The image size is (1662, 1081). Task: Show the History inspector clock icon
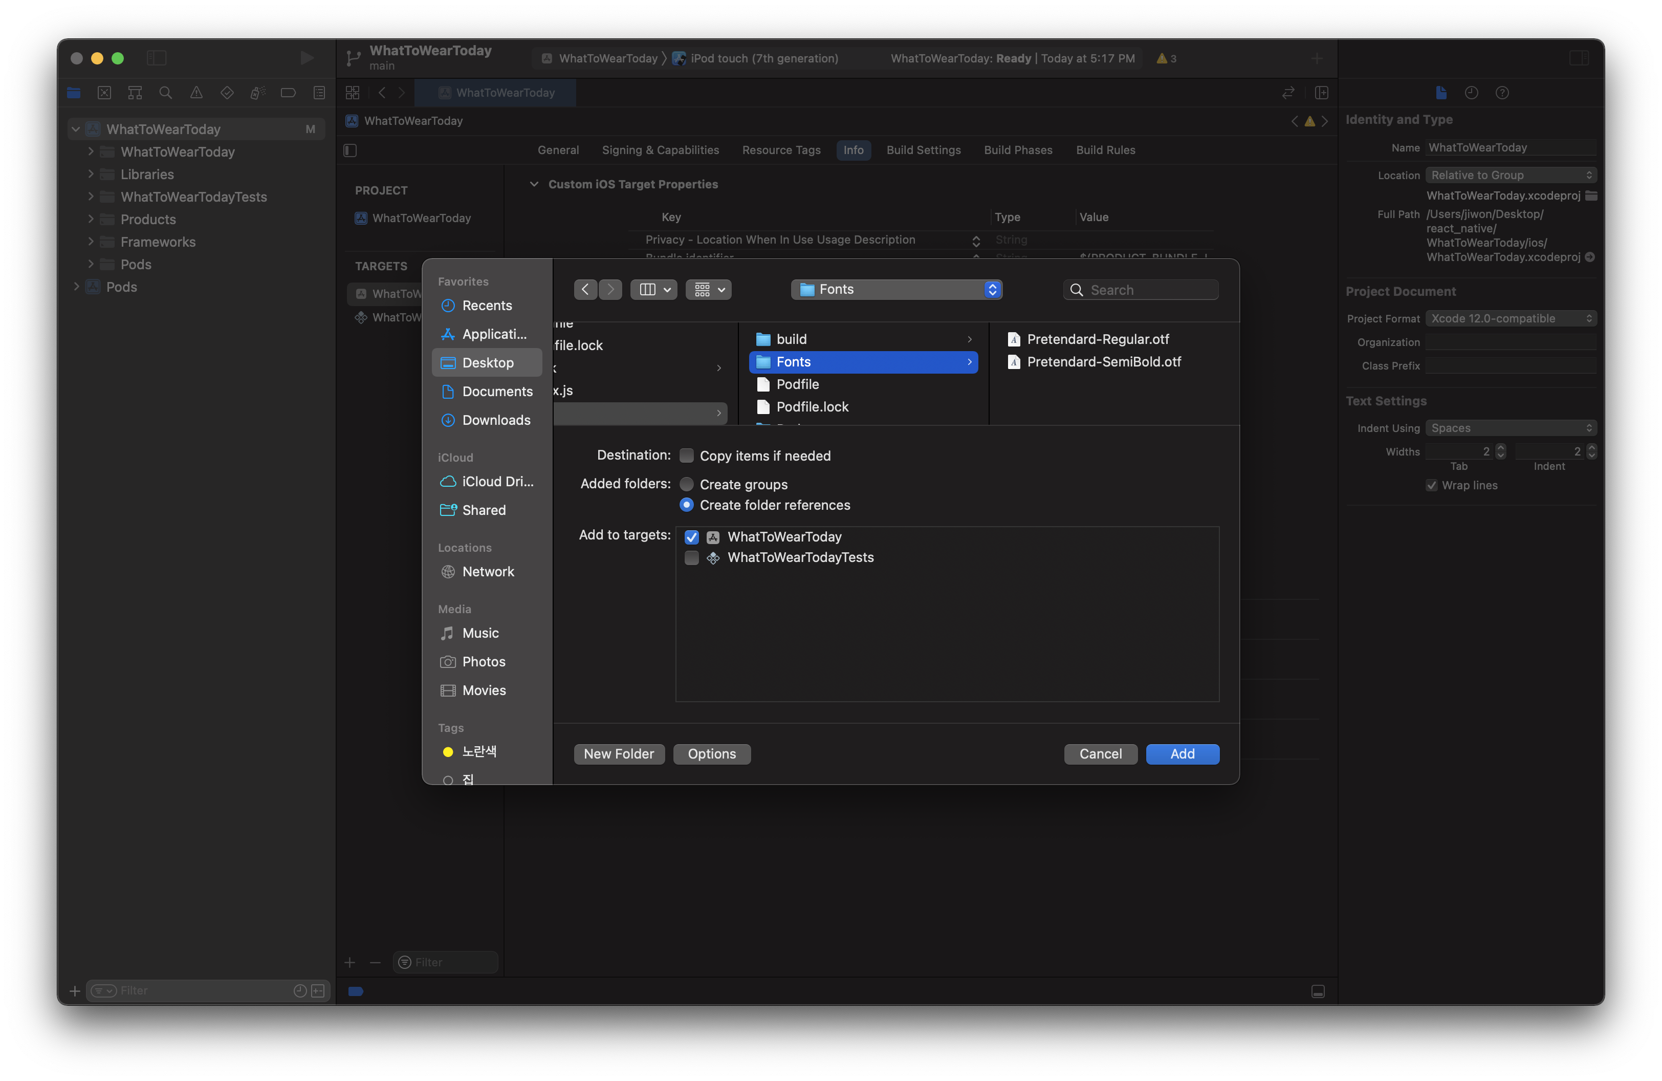(1471, 93)
